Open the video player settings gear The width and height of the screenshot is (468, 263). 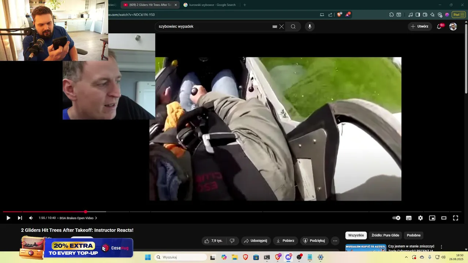420,218
